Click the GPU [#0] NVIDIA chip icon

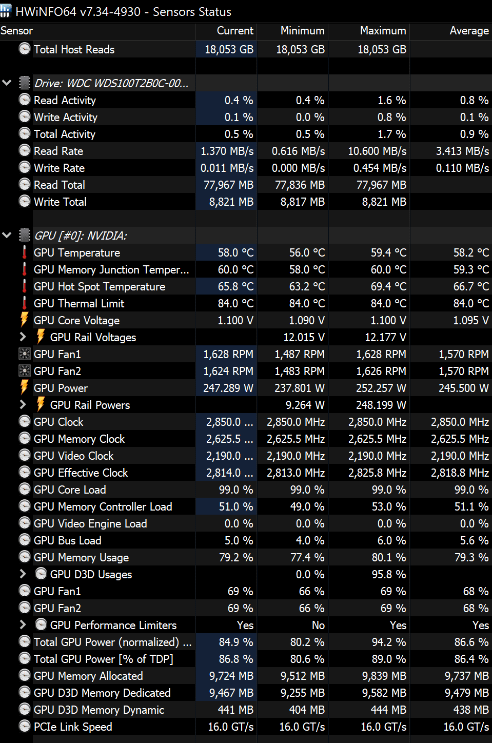tap(25, 235)
